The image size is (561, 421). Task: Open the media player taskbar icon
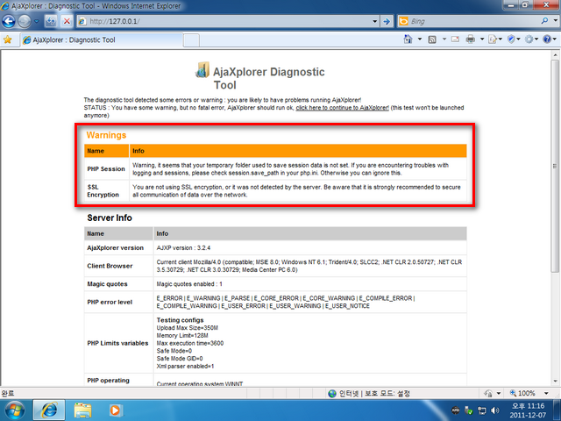115,410
